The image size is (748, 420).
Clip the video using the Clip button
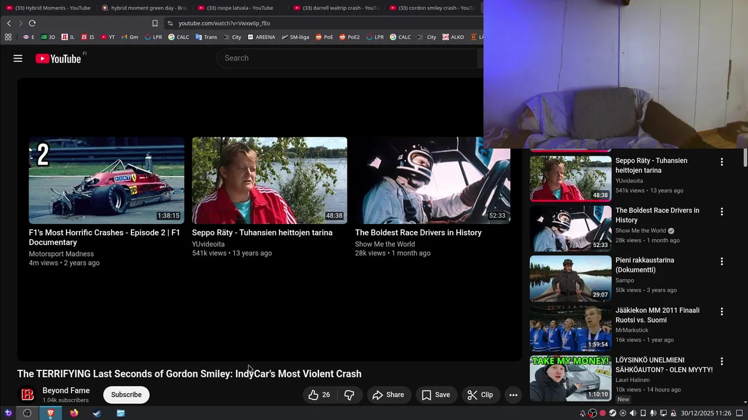coord(480,395)
